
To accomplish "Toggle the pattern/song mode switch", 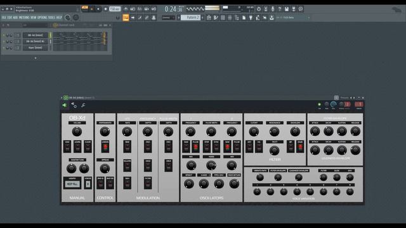I will click(84, 9).
